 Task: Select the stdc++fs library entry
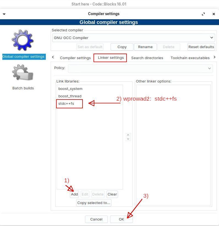[x=90, y=103]
